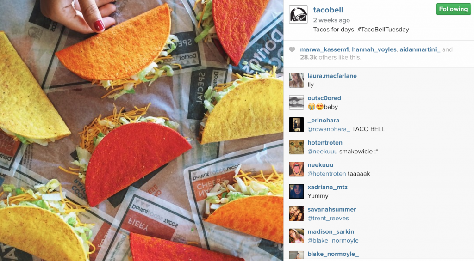Toggle the green Following button
The height and width of the screenshot is (261, 474).
point(453,9)
